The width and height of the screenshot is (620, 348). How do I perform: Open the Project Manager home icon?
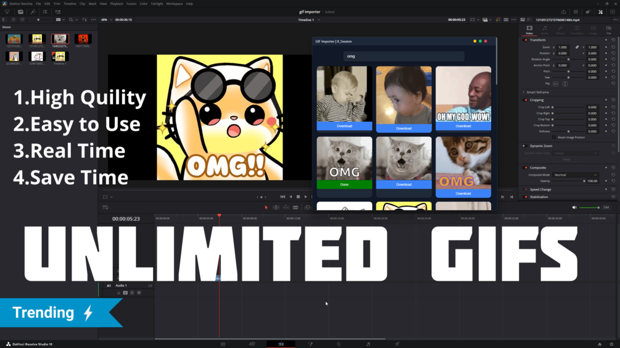[x=600, y=344]
